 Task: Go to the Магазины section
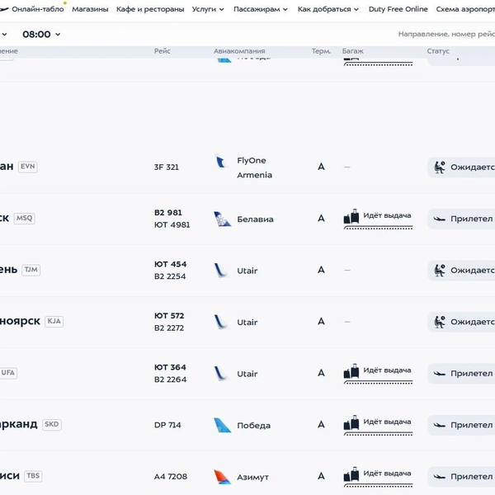click(x=90, y=9)
